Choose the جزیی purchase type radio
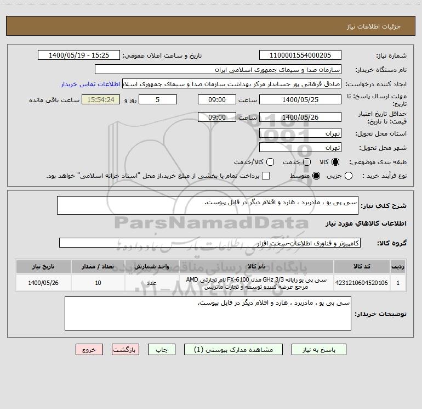This screenshot has height=409, width=422. 349,176
